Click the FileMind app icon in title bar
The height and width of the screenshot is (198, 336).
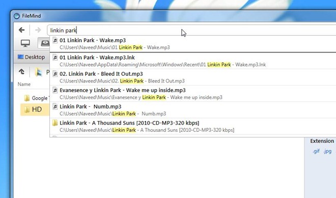pos(17,16)
